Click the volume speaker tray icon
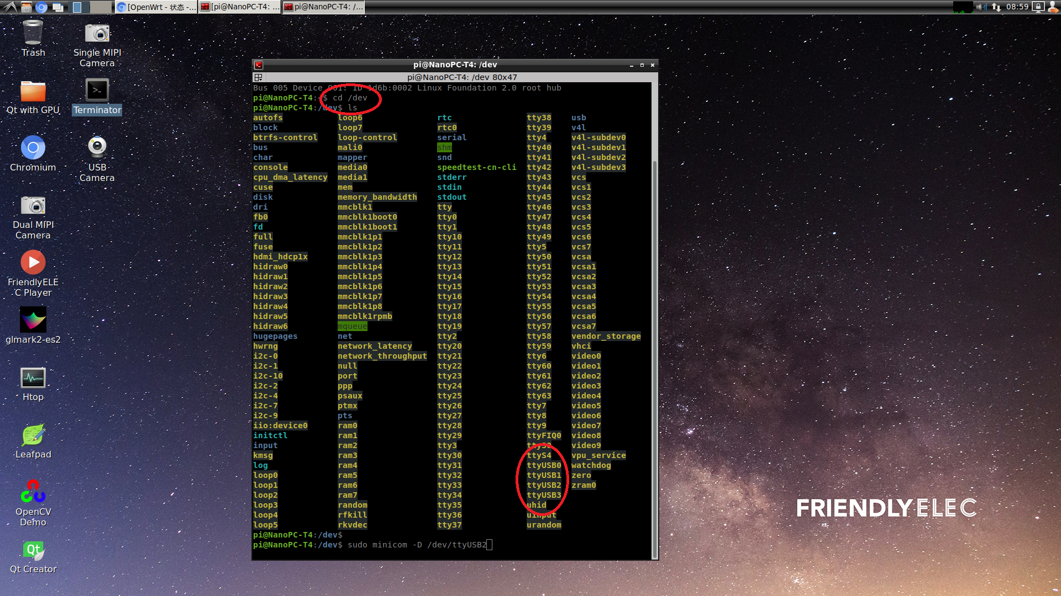 (x=981, y=7)
